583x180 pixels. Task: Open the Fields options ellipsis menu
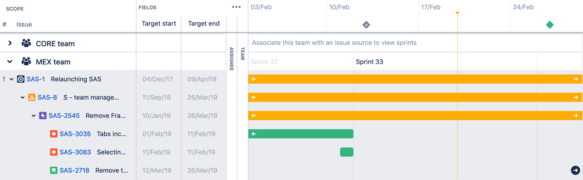[x=236, y=7]
